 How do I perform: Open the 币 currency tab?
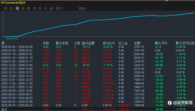(x=40, y=8)
